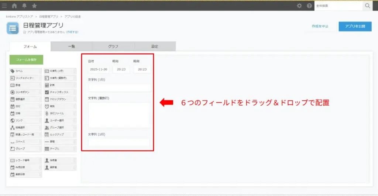Select the スペース element in the palette
This screenshot has height=196, width=378.
coord(25,141)
